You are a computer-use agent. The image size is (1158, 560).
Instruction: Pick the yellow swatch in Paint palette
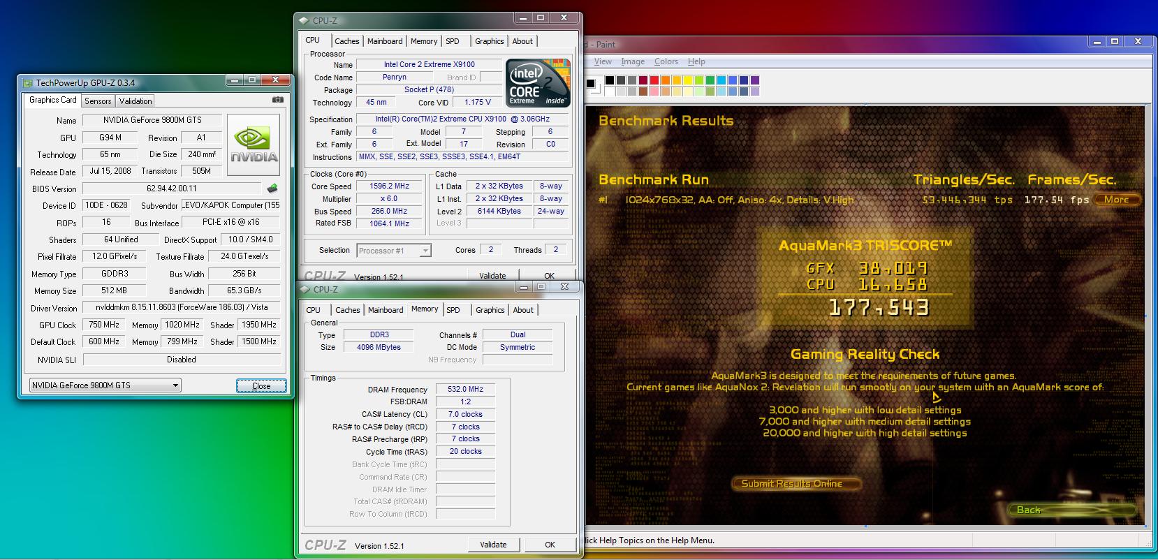(x=688, y=80)
